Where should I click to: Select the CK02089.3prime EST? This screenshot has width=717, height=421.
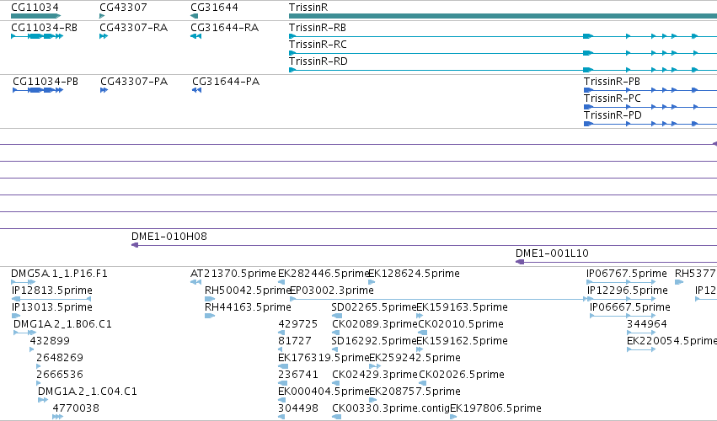click(x=375, y=324)
